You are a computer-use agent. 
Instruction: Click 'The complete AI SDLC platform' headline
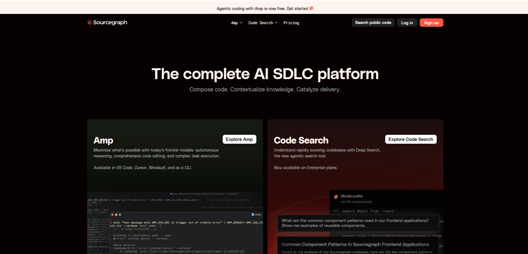coord(265,74)
